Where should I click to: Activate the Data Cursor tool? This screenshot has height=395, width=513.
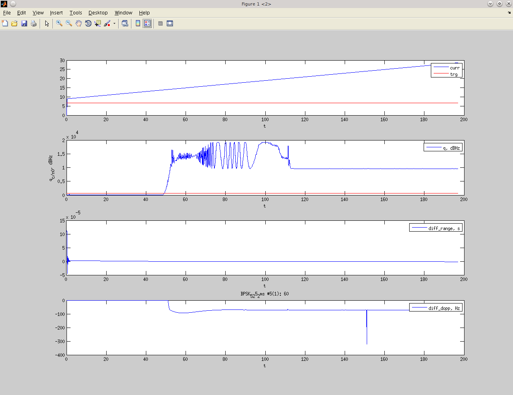coord(98,24)
